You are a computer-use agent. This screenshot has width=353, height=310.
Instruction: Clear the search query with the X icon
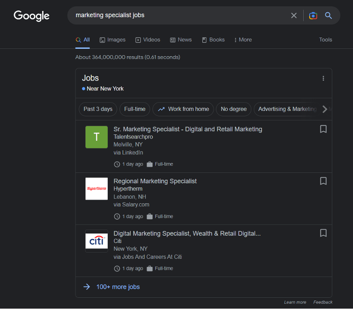294,15
